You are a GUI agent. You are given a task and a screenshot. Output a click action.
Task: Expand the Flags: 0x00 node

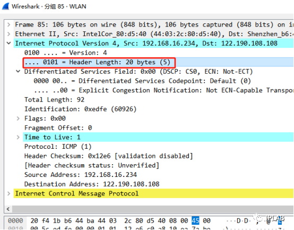click(x=18, y=118)
